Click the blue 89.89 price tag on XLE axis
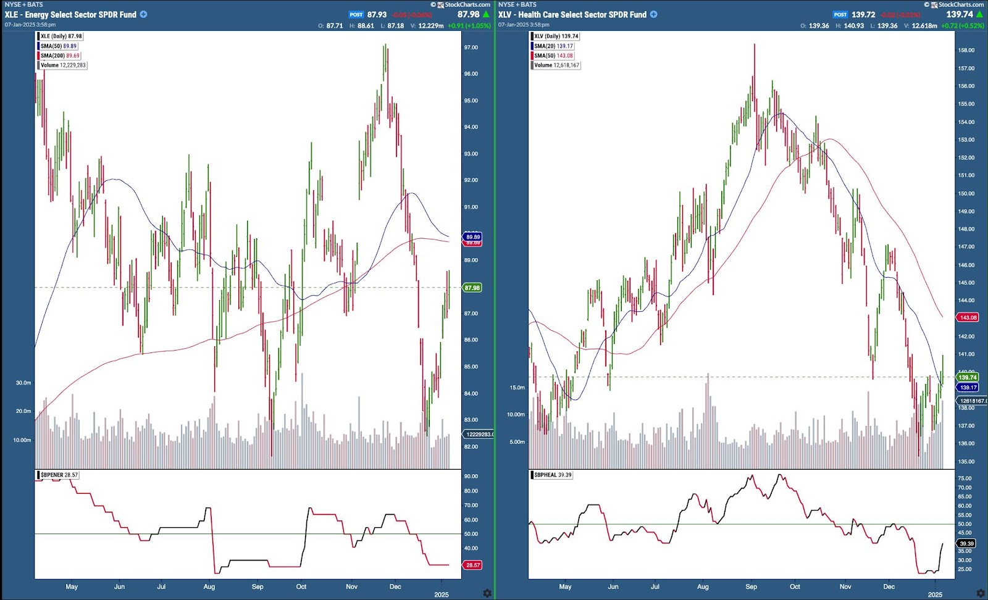The height and width of the screenshot is (600, 988). pos(472,236)
